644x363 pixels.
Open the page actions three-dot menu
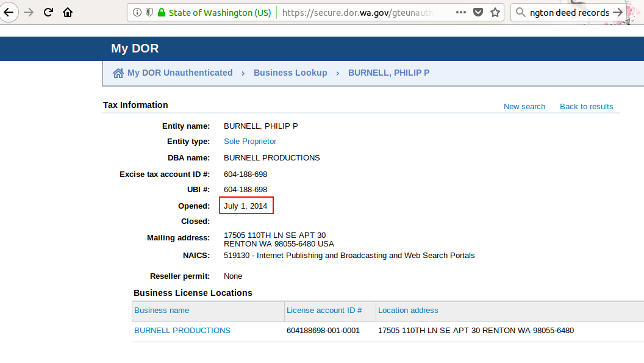click(461, 12)
